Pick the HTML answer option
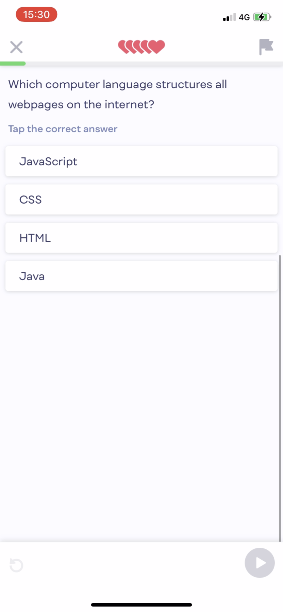The width and height of the screenshot is (283, 612). (141, 238)
